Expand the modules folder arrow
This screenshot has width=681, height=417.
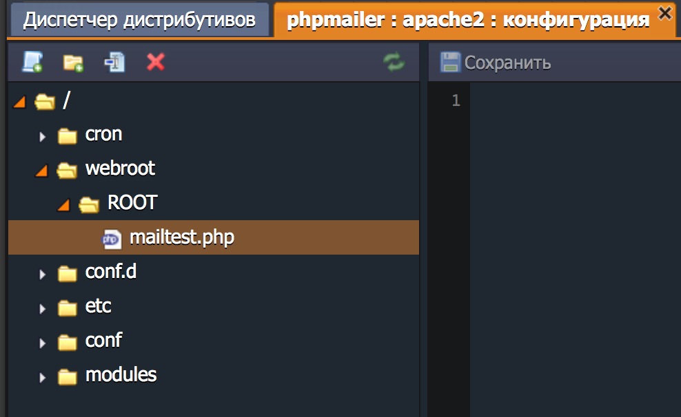pyautogui.click(x=43, y=377)
